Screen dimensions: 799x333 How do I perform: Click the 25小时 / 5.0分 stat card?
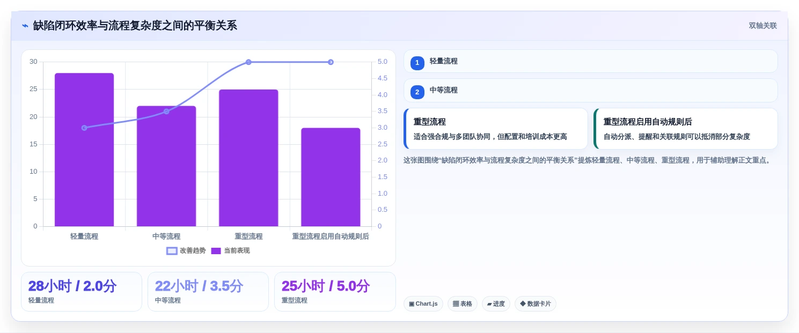pos(335,292)
